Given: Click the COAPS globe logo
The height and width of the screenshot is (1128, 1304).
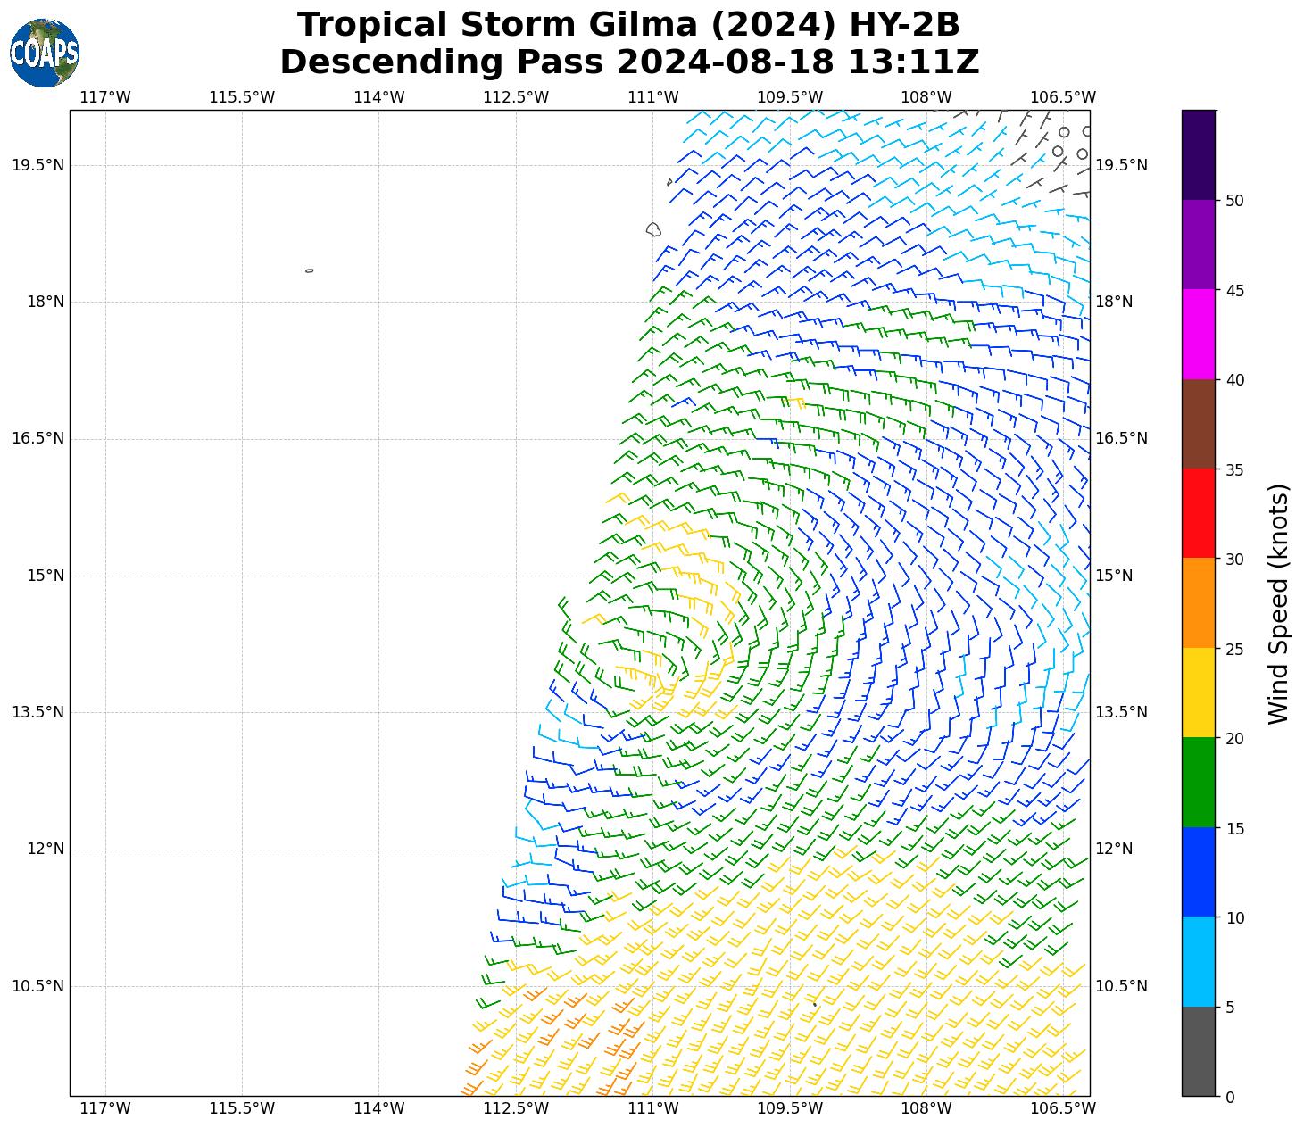Looking at the screenshot, I should 45,53.
